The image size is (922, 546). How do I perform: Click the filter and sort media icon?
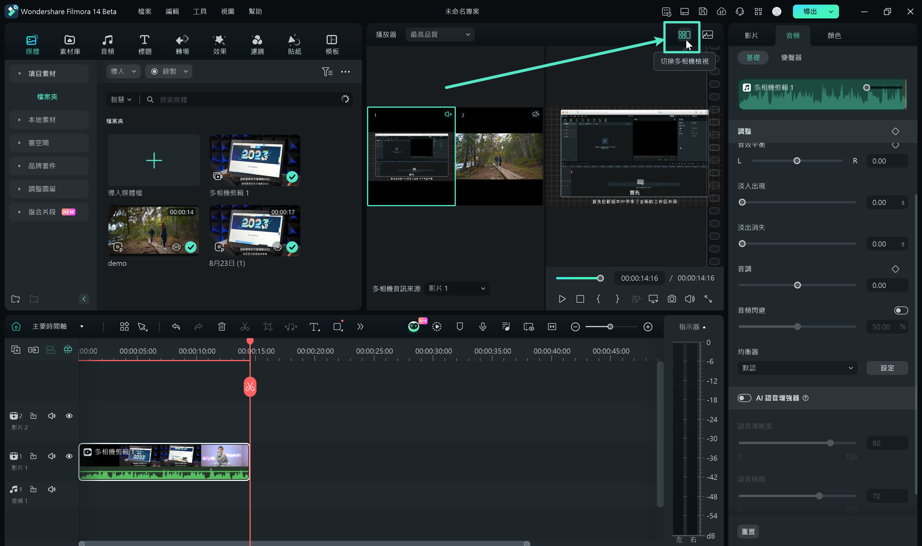pos(327,71)
